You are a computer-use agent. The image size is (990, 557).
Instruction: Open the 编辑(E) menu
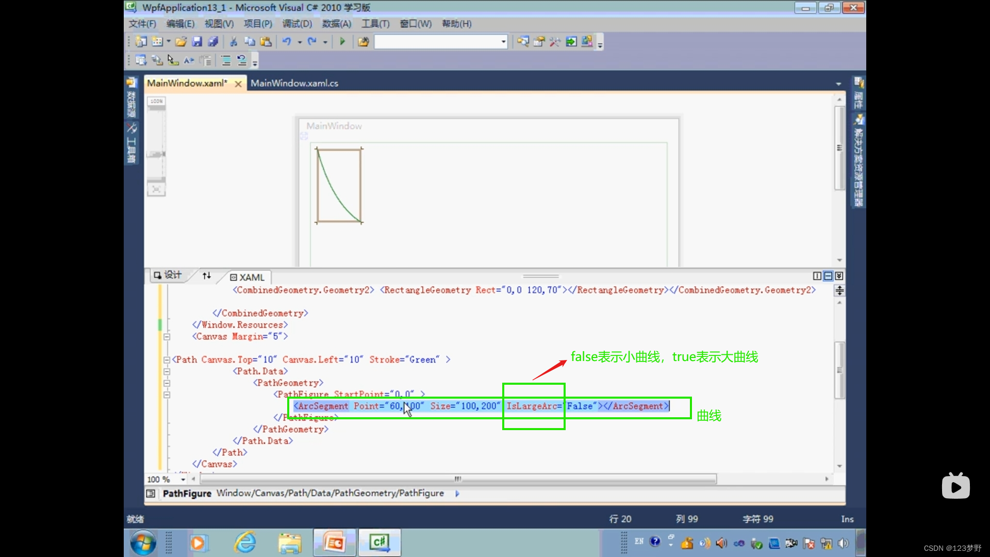tap(180, 24)
